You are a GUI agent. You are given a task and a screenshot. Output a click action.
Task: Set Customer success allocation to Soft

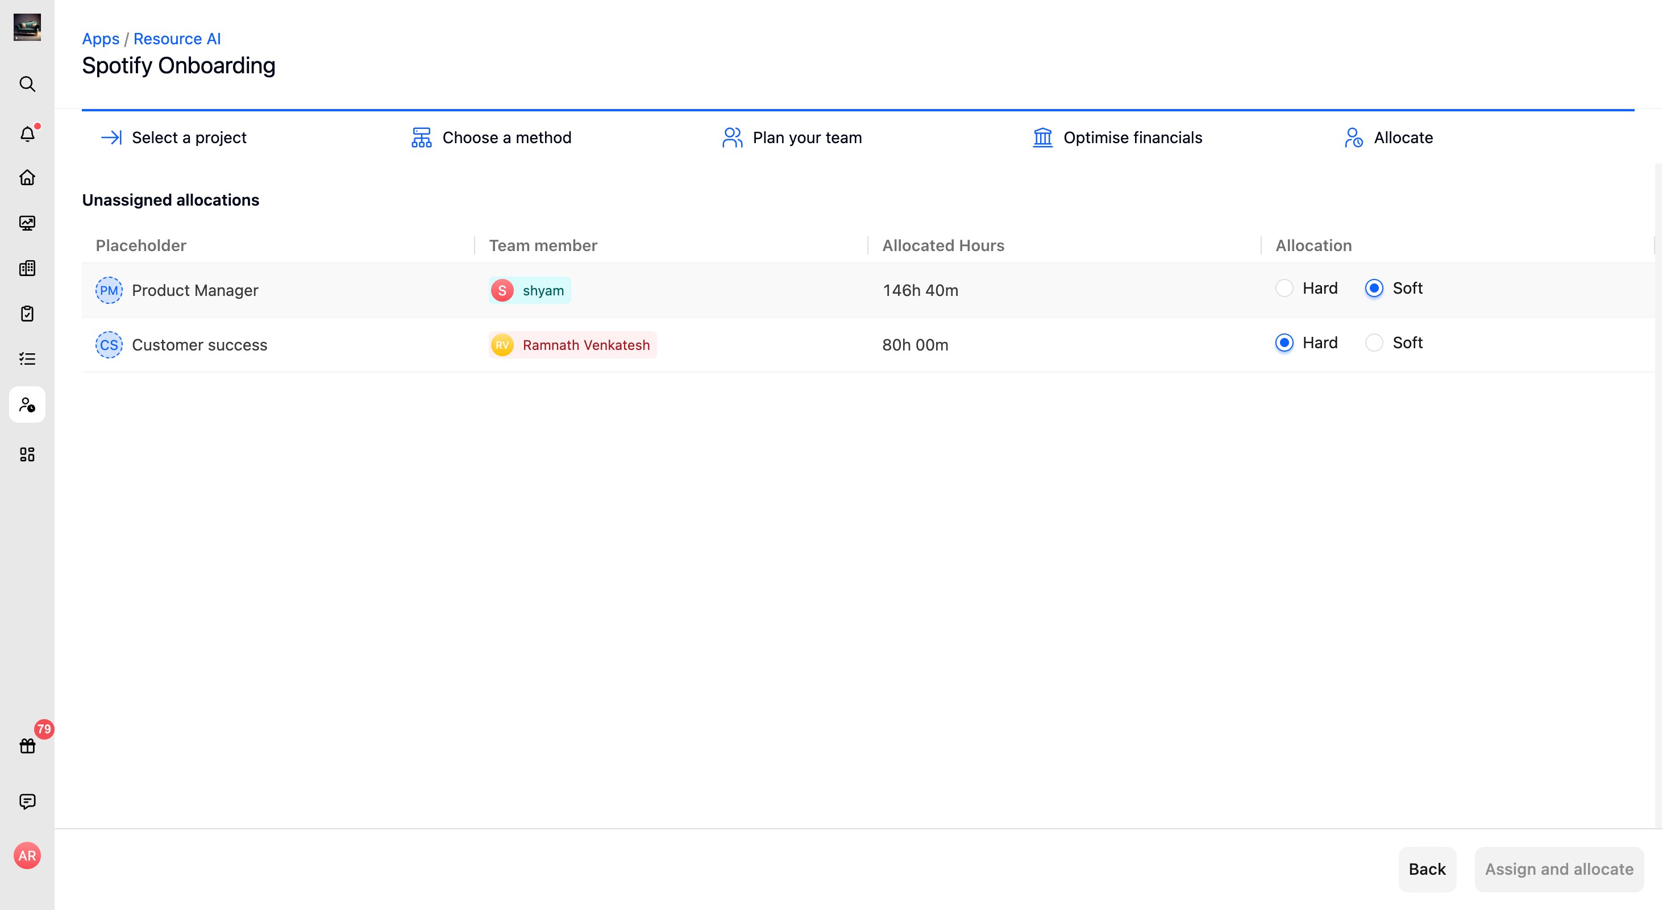(x=1374, y=343)
